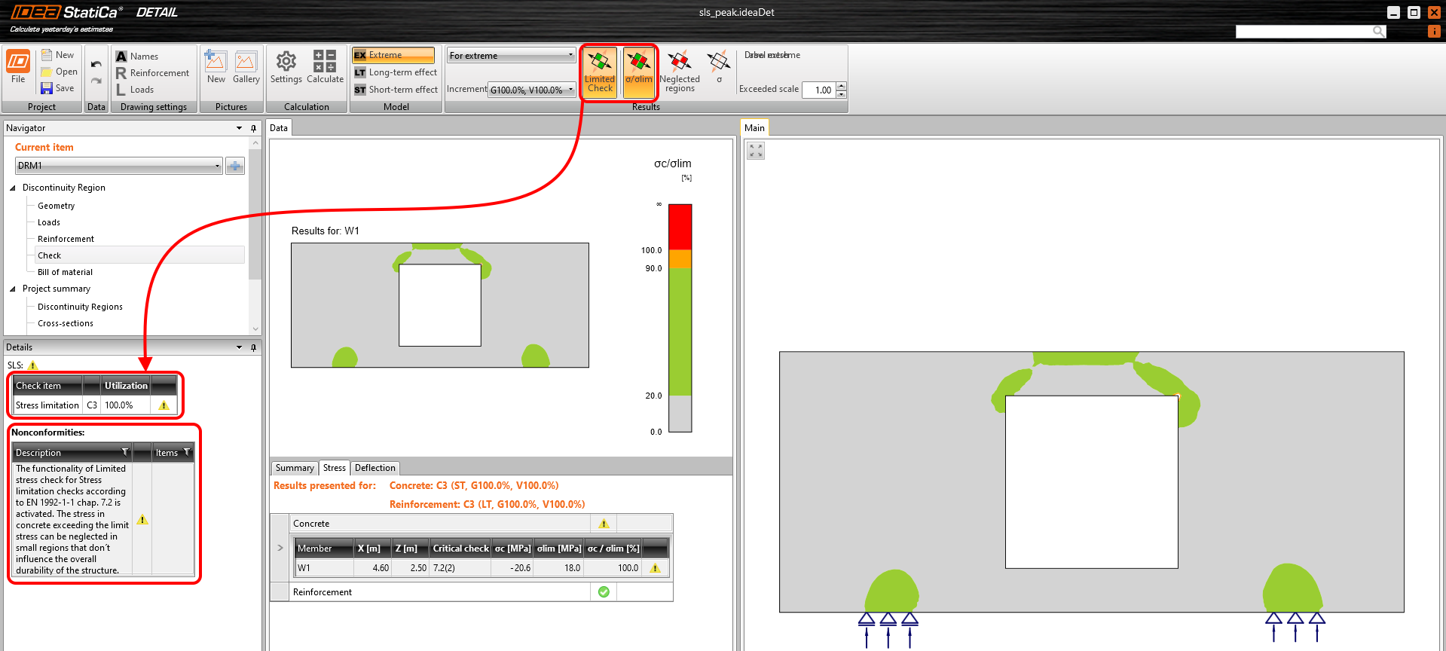Show σ stress results
This screenshot has height=651, width=1446.
click(x=719, y=67)
